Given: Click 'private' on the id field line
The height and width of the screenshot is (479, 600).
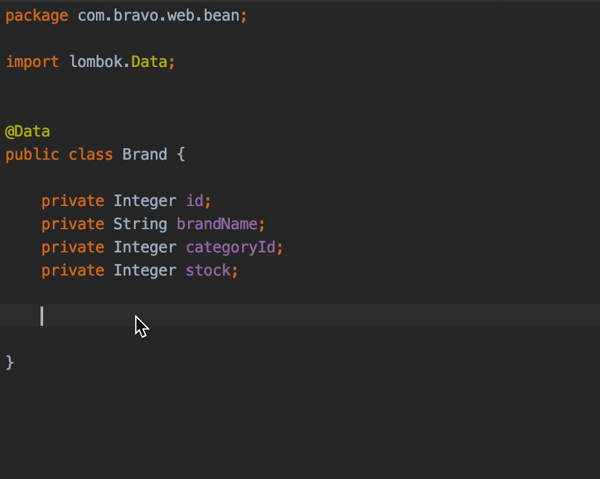Looking at the screenshot, I should [x=73, y=202].
